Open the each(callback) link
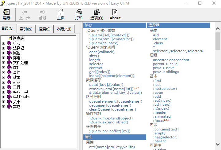Image resolution: width=221 pixels, height=150 pixels. click(102, 52)
